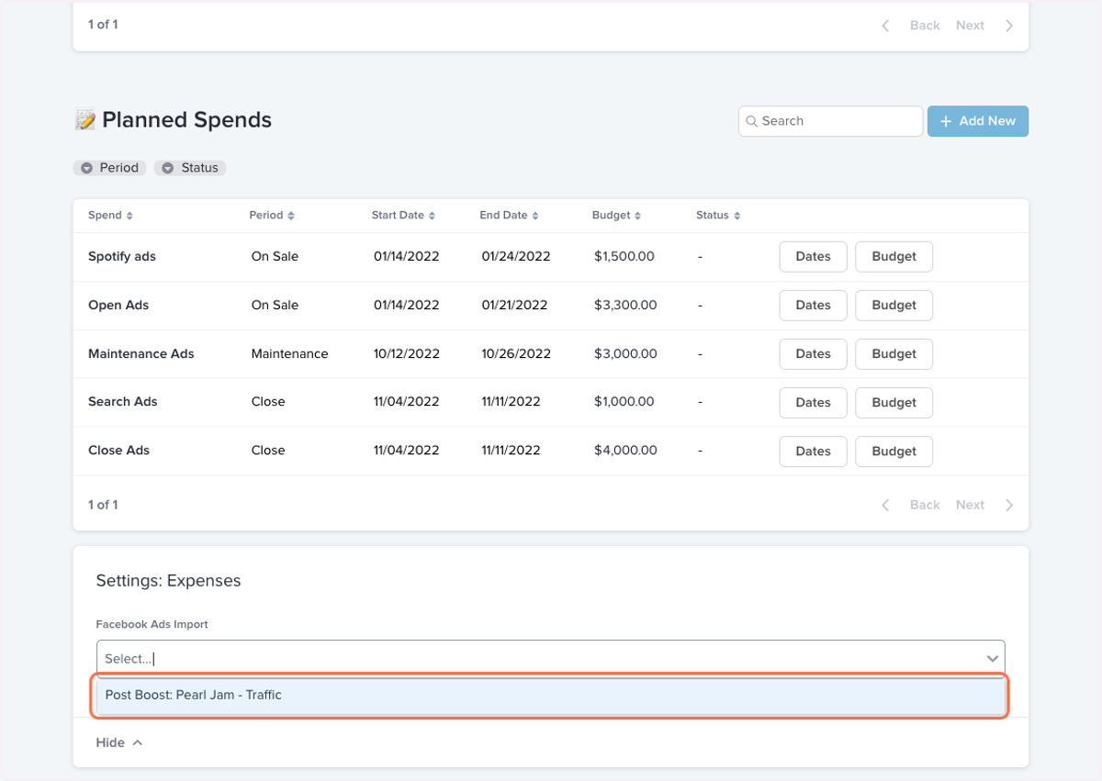
Task: Click Search Ads spend name
Action: pyautogui.click(x=123, y=402)
